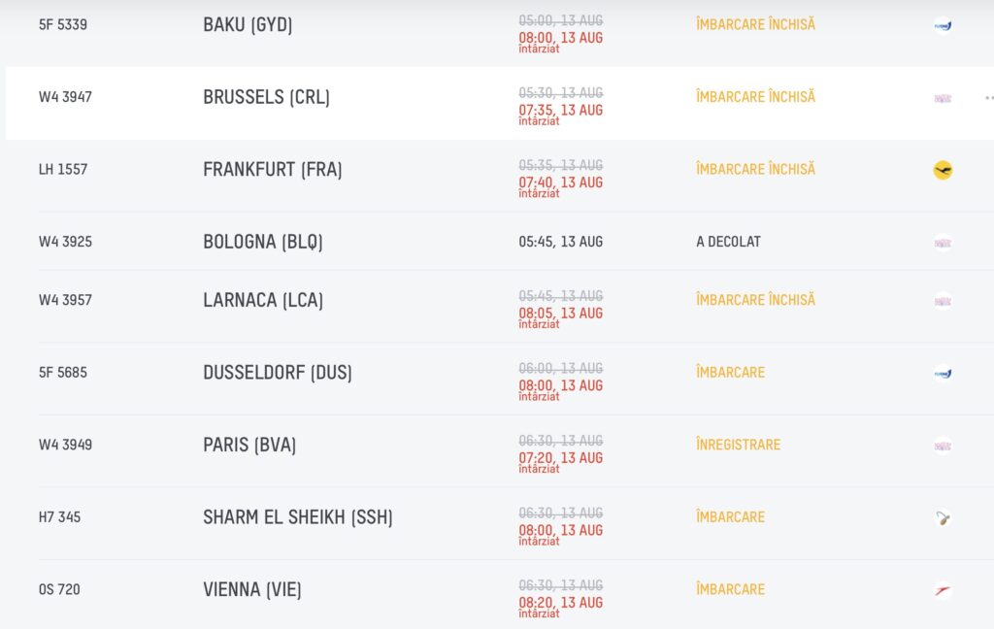The width and height of the screenshot is (994, 629).
Task: Click the A DECOLAT status for Bologna
Action: 728,242
